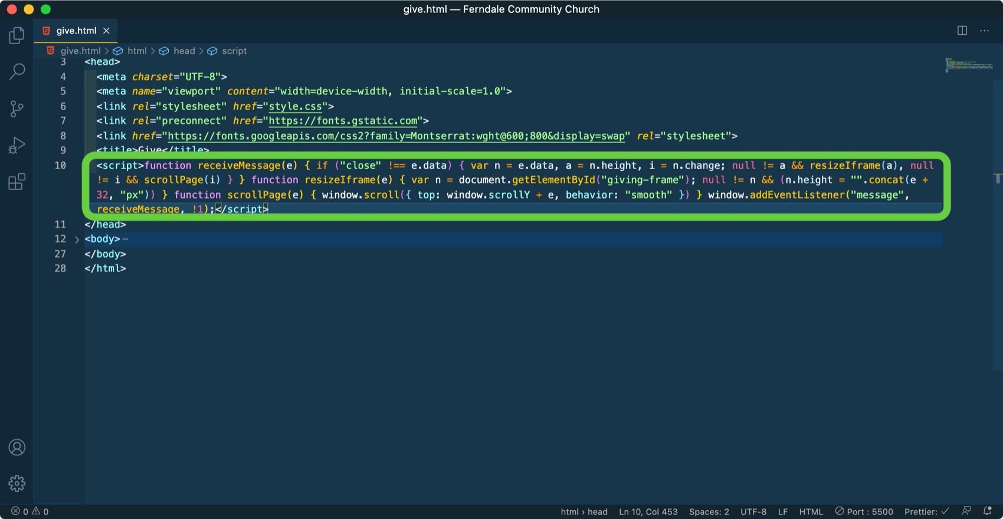Split the editor to the right
Image resolution: width=1003 pixels, height=519 pixels.
coord(962,31)
